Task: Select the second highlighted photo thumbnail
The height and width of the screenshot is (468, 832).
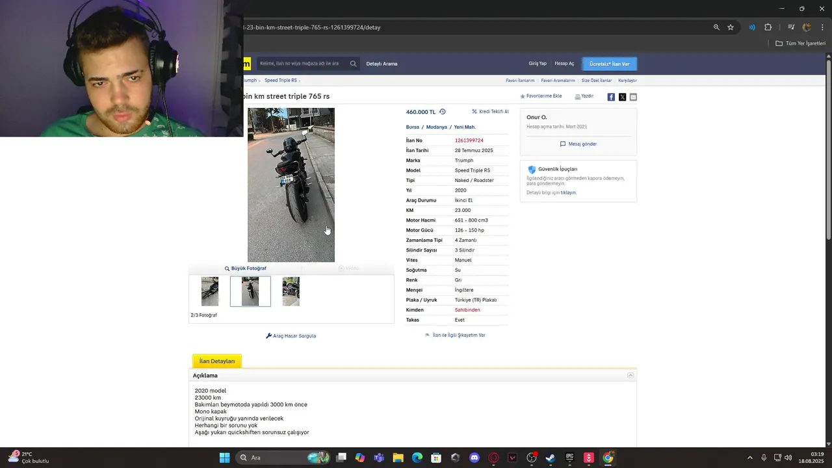Action: (x=250, y=291)
